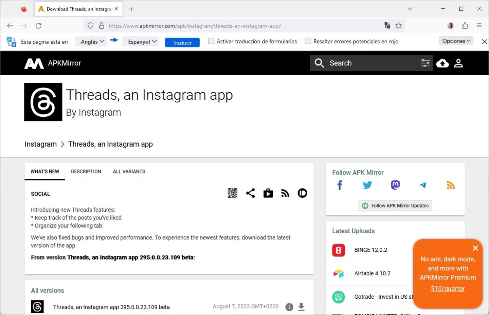The width and height of the screenshot is (489, 315).
Task: Open the Espanyol target language dropdown
Action: point(141,42)
